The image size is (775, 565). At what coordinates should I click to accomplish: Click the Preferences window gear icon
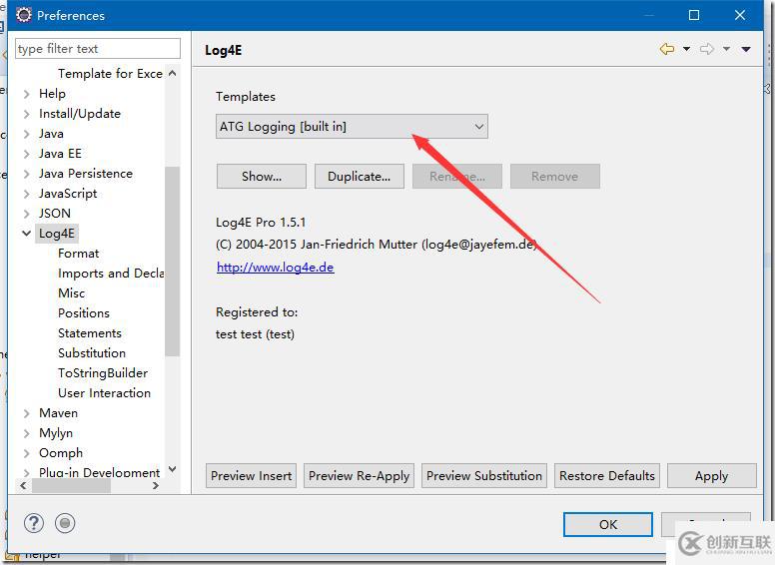click(x=23, y=15)
